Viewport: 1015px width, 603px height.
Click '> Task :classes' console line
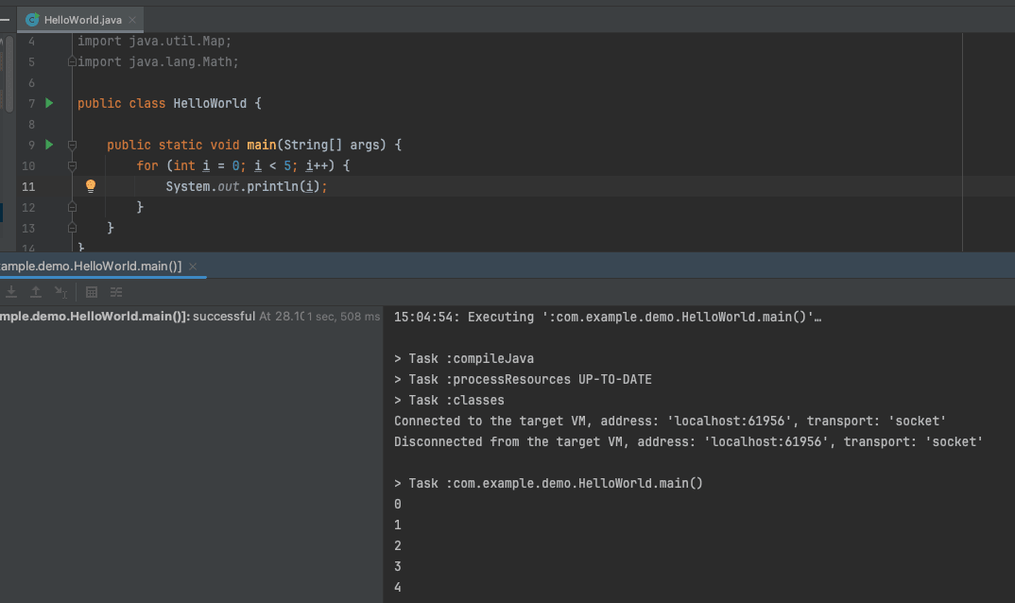(x=449, y=400)
